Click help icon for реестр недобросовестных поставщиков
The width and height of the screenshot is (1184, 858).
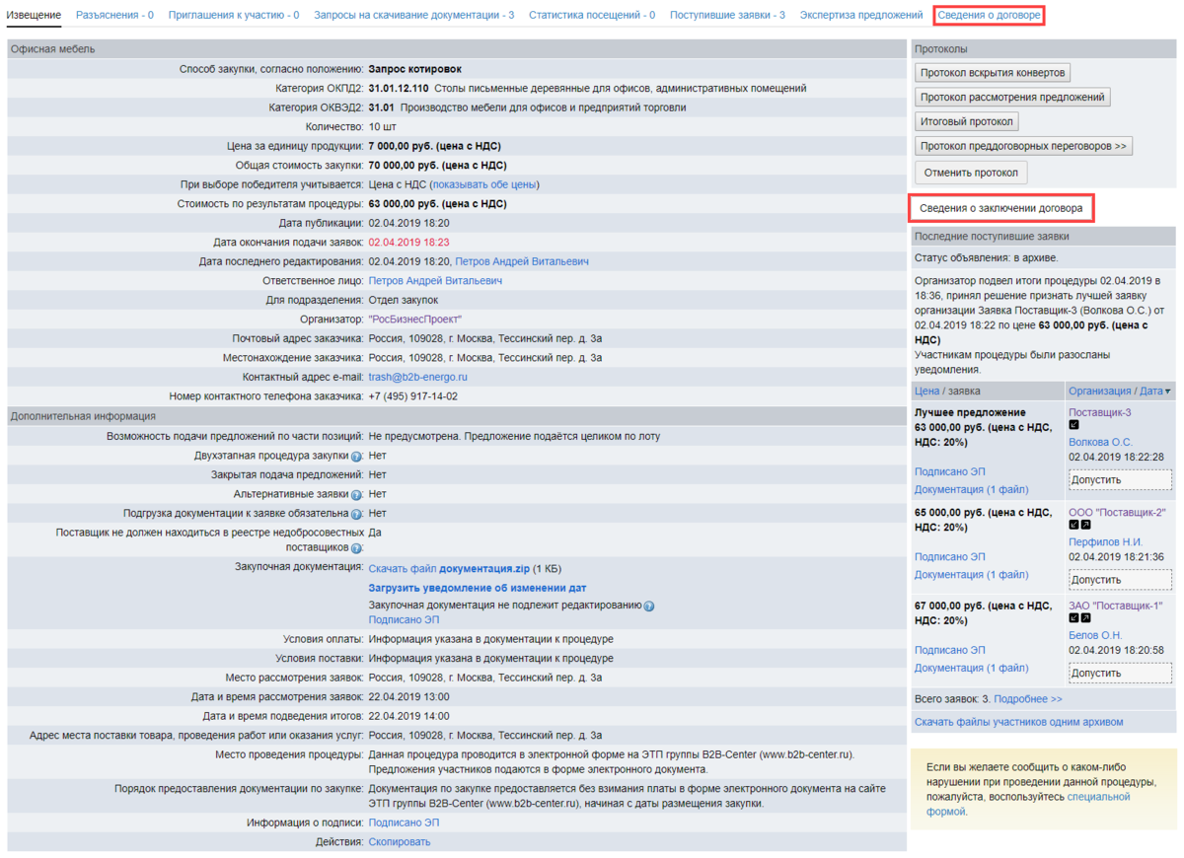click(356, 547)
